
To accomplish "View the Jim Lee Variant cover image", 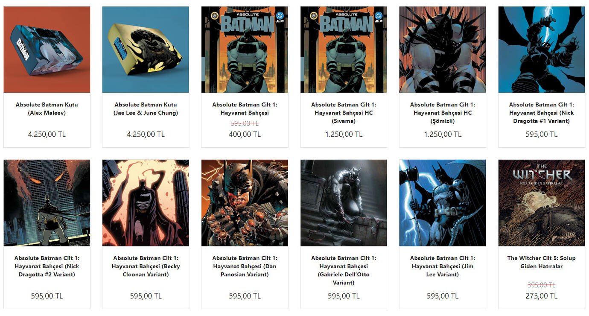I will pyautogui.click(x=443, y=203).
